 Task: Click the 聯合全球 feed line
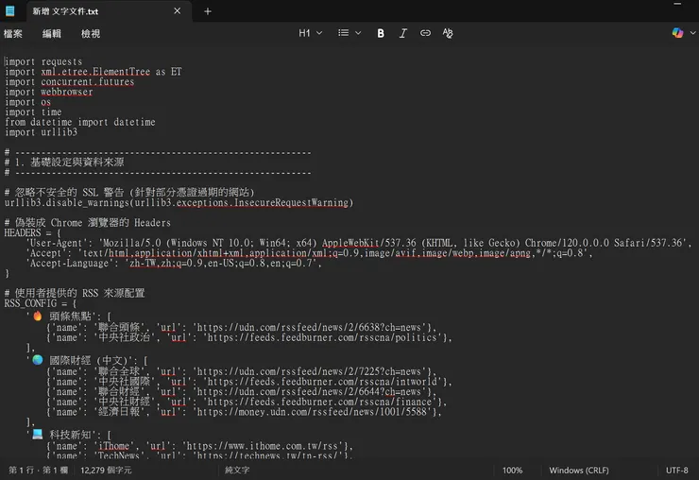pos(242,371)
